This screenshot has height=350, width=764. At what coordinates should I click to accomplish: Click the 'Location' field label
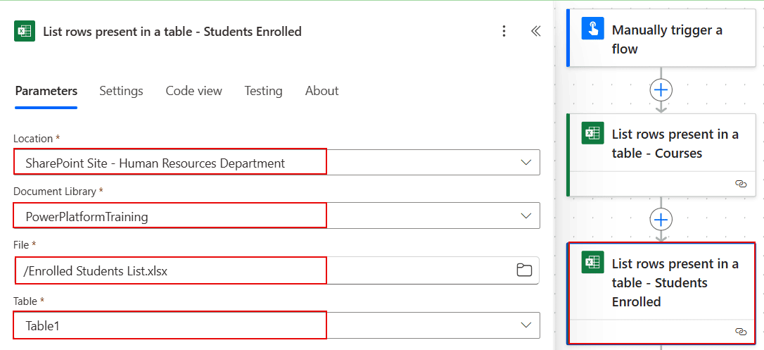pos(33,139)
